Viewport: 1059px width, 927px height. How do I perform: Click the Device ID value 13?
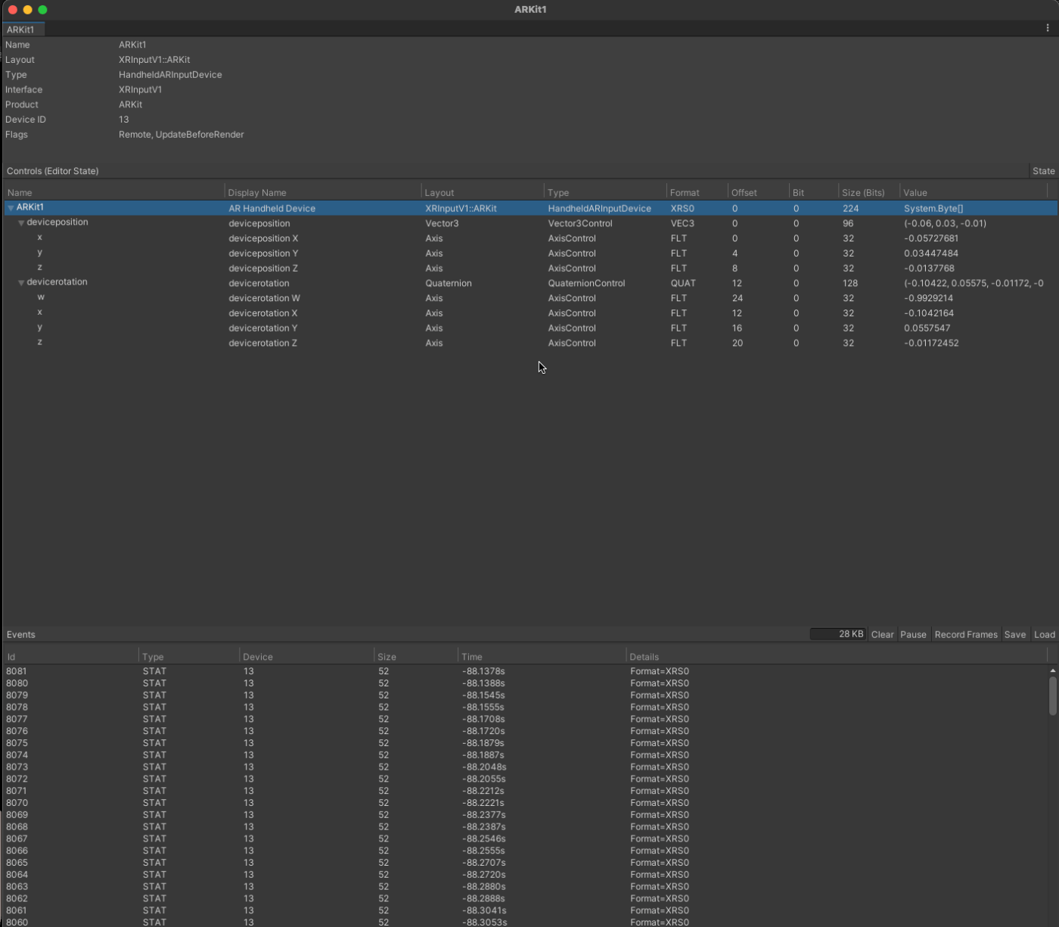(x=123, y=120)
